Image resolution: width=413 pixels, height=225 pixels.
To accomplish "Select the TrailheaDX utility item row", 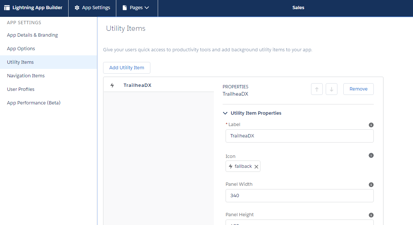I will click(x=158, y=85).
